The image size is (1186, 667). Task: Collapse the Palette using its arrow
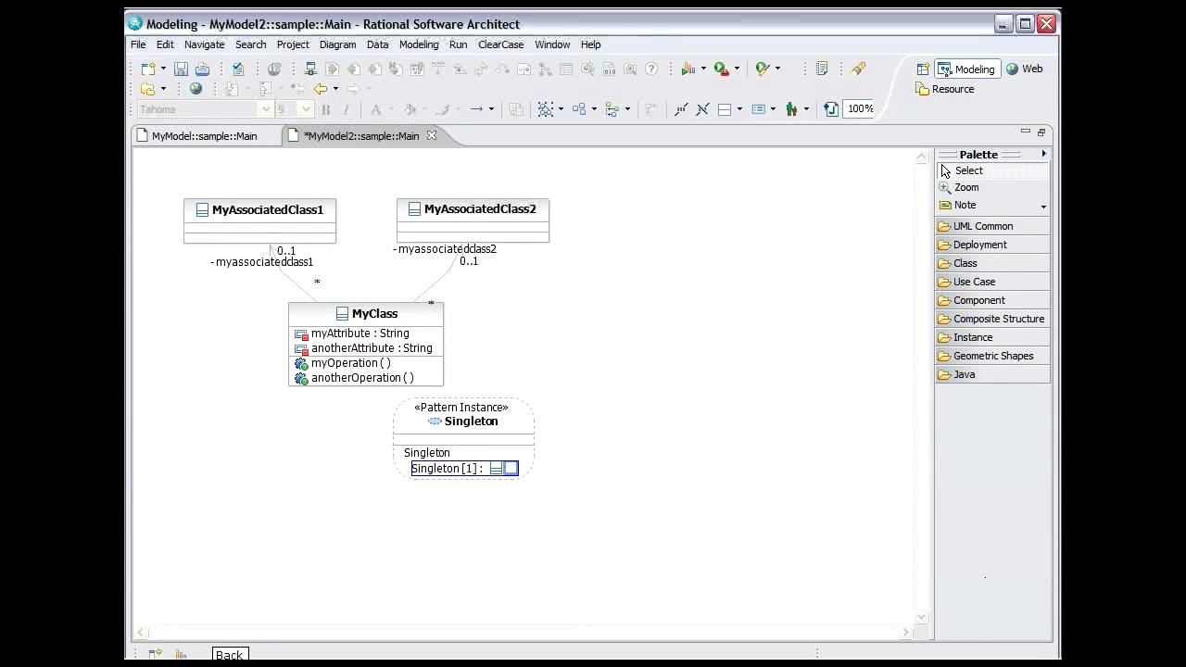(1043, 154)
